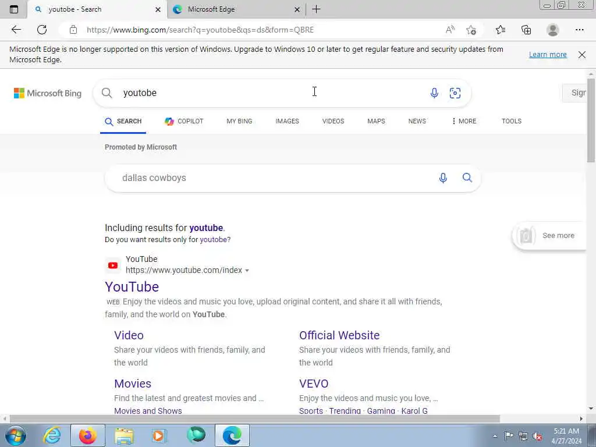Show hidden tray icons arrow
Screen dimensions: 596x447
(495, 437)
